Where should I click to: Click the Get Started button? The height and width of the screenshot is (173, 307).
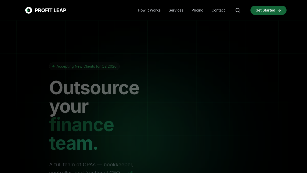pyautogui.click(x=268, y=10)
